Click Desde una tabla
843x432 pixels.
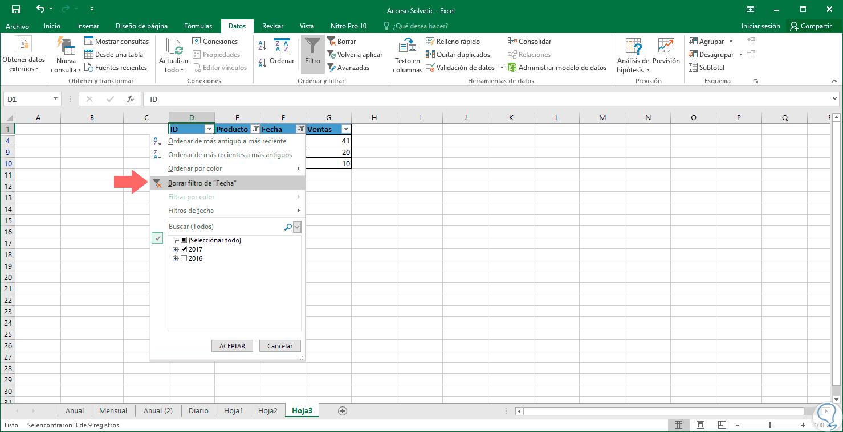(x=114, y=55)
